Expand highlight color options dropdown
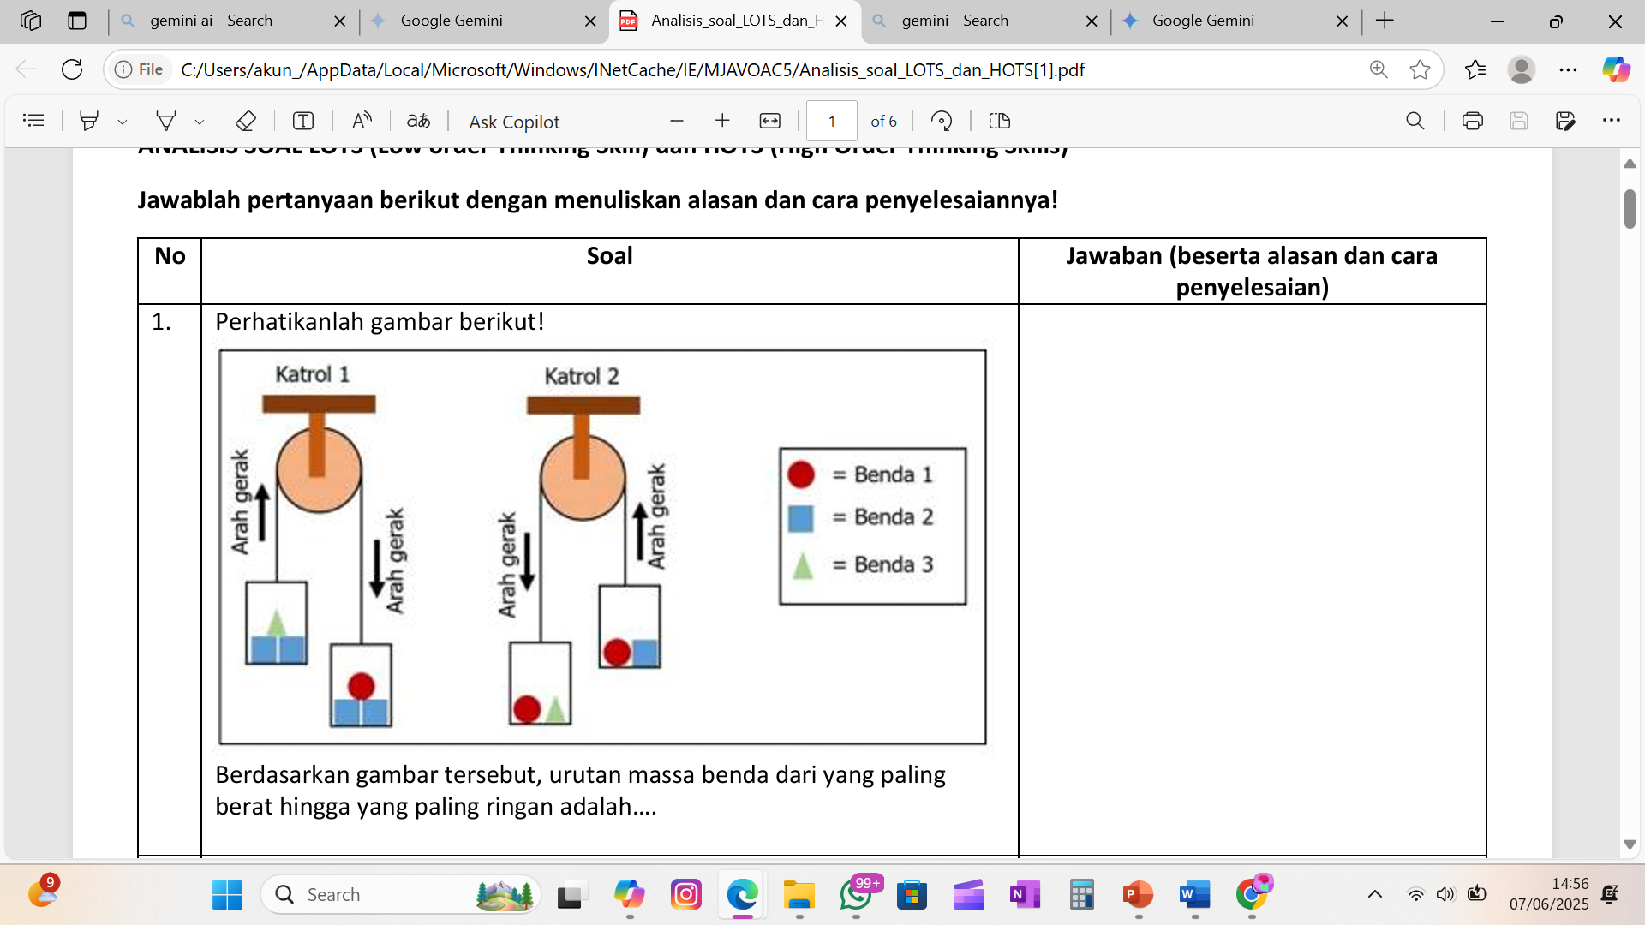The width and height of the screenshot is (1645, 925). click(x=121, y=122)
